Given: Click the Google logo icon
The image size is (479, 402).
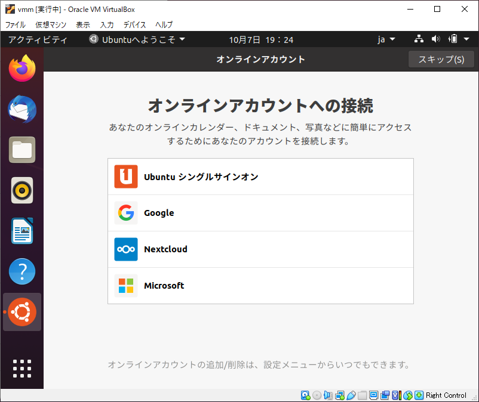Looking at the screenshot, I should coord(126,213).
